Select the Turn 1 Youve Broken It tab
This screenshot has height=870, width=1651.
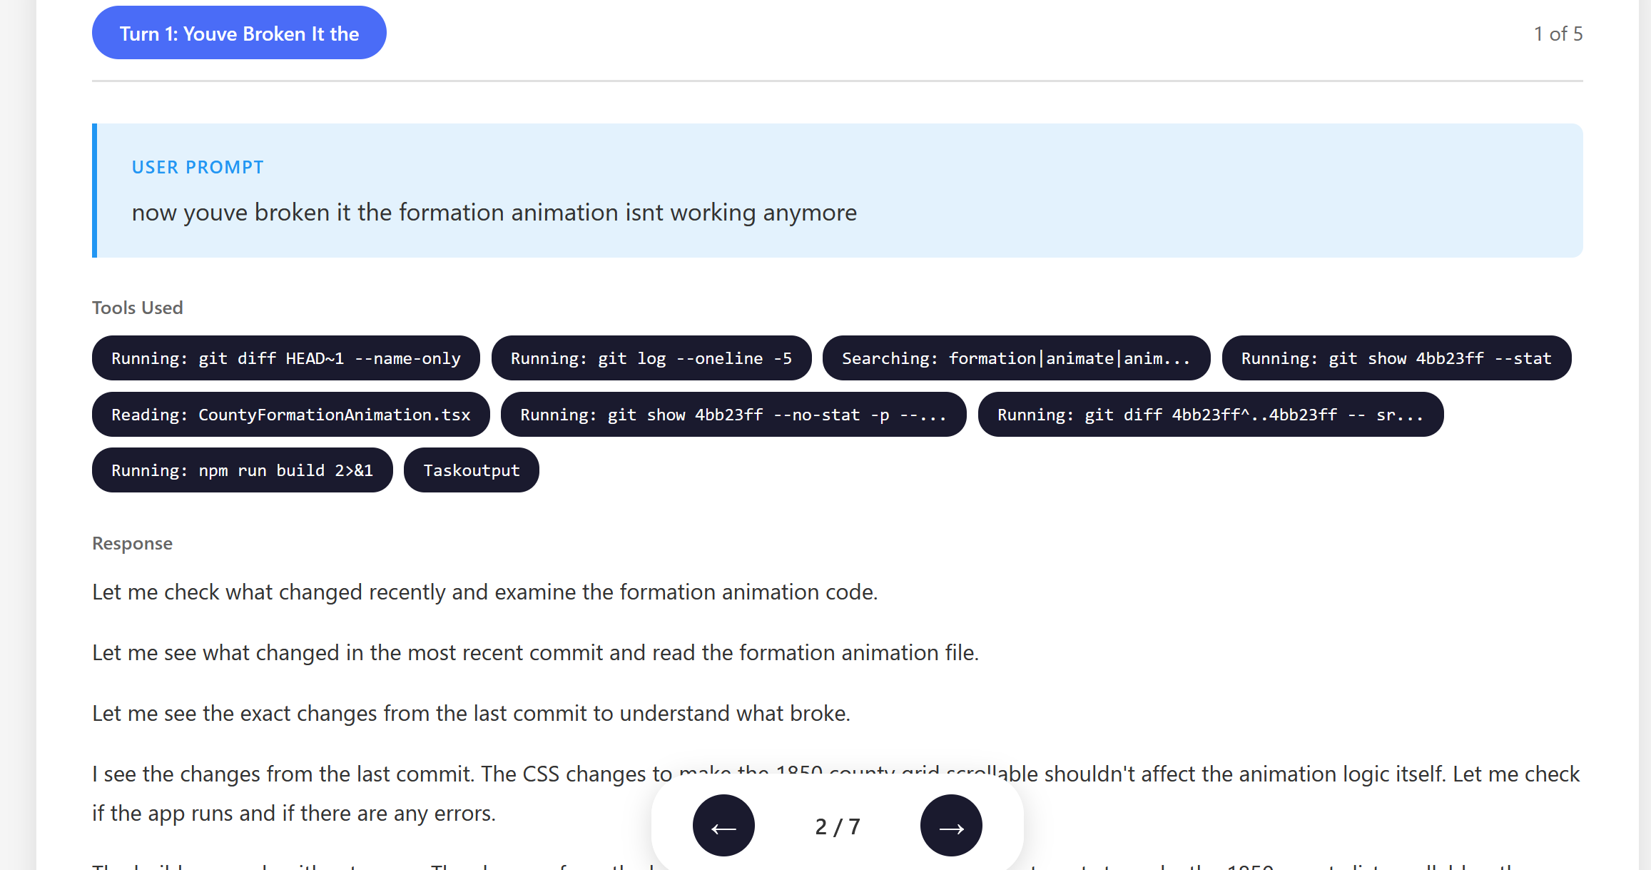click(x=239, y=34)
